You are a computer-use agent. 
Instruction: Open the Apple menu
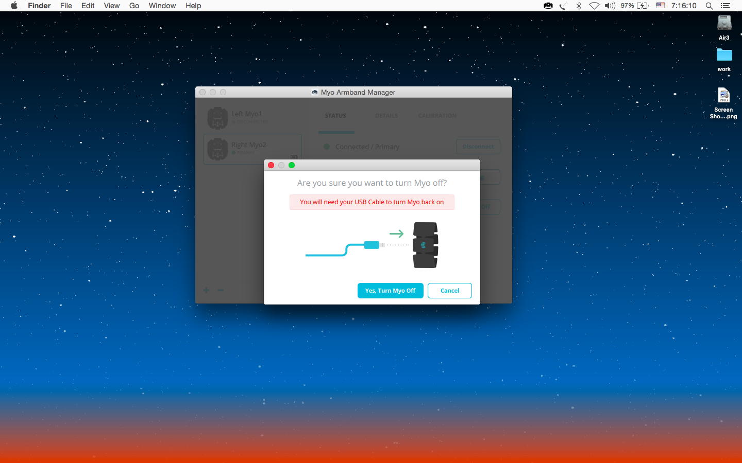pos(14,6)
